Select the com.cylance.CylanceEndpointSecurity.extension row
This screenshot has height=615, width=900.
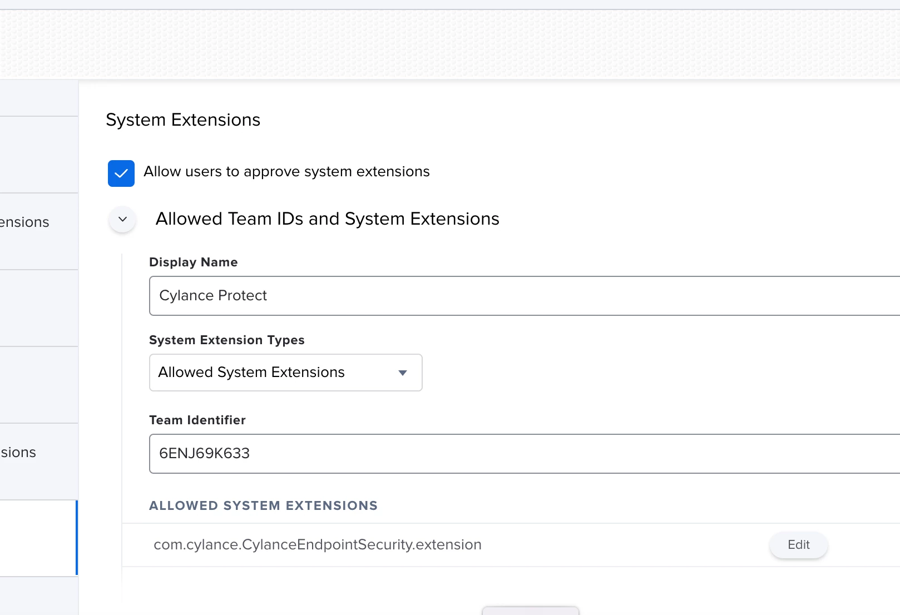point(318,545)
